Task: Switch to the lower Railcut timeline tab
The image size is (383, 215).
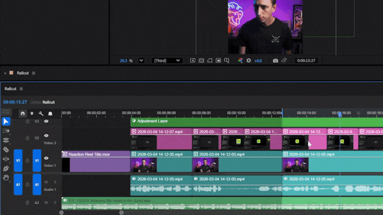Action: pos(11,89)
